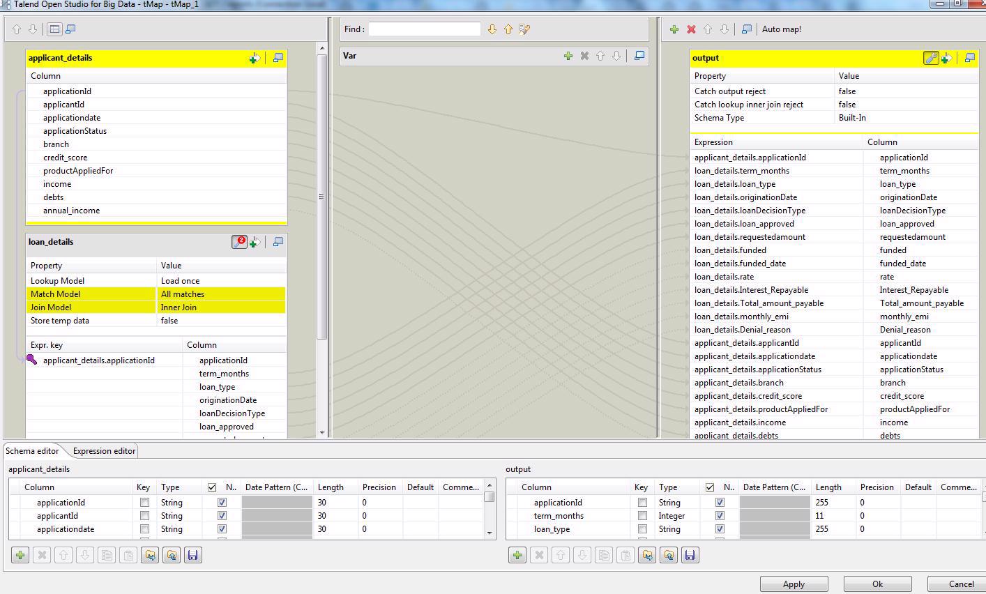Open Catch lookup inner join reject value
The height and width of the screenshot is (594, 986).
907,105
